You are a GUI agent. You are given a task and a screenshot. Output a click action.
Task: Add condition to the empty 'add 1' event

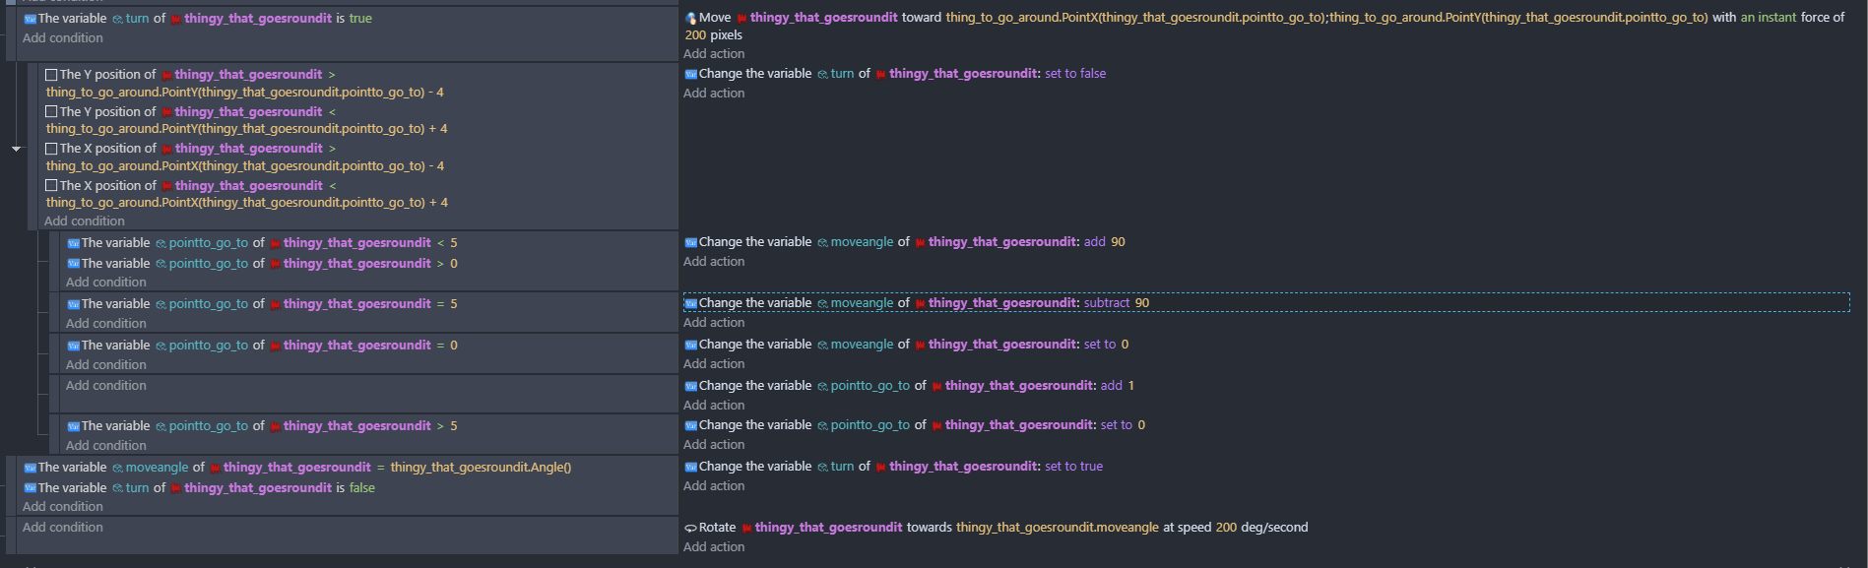[x=106, y=386]
